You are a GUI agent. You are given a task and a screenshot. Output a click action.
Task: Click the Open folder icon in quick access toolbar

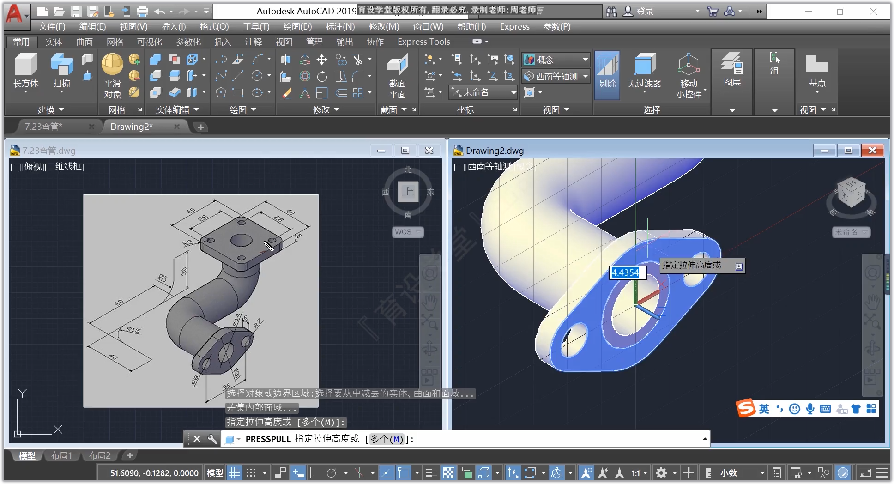tap(59, 12)
